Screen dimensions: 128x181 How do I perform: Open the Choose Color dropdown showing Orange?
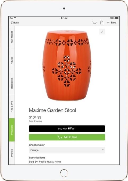[67, 150]
